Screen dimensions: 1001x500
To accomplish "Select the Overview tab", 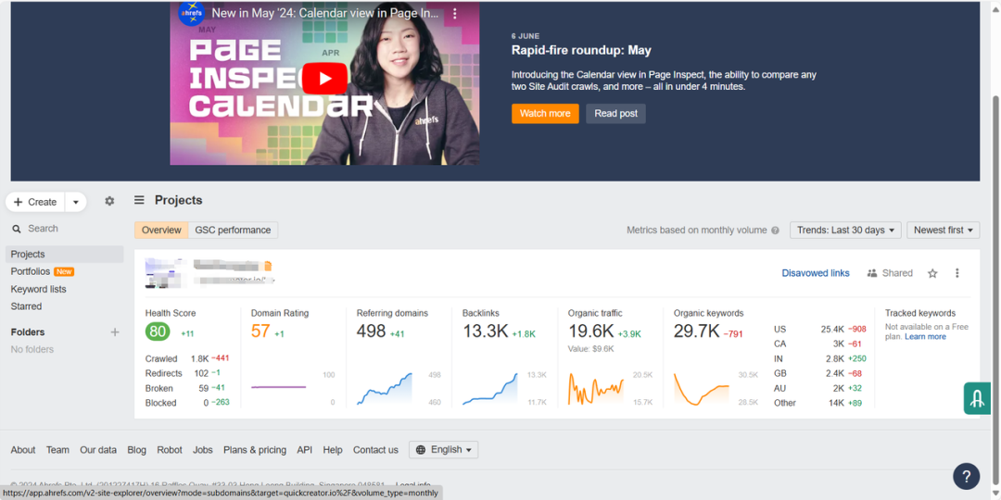I will click(x=161, y=231).
